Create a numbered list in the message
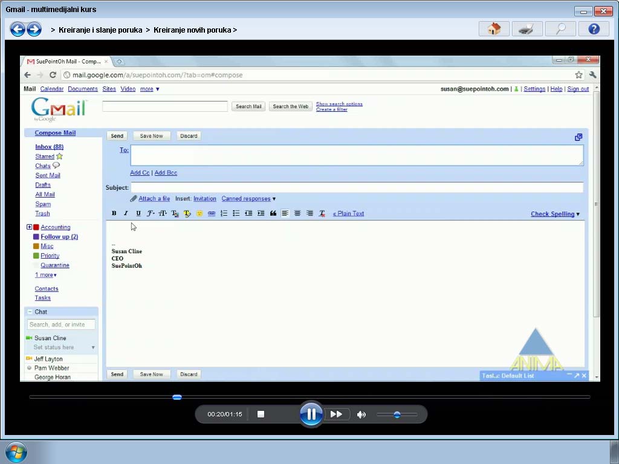Viewport: 619px width, 464px height. coord(224,213)
